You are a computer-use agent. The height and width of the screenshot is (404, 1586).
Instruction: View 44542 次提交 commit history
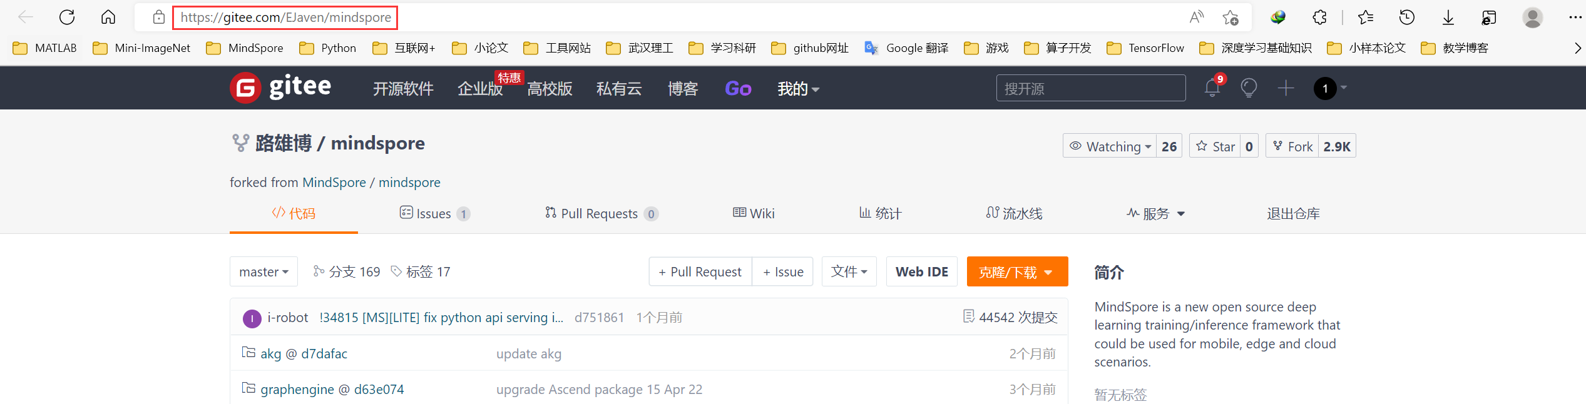[x=1010, y=317]
